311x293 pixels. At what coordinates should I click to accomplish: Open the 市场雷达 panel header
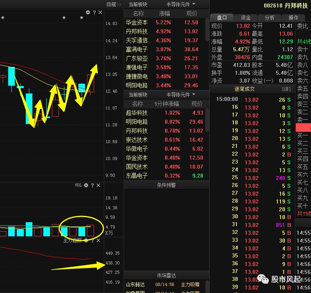166,275
